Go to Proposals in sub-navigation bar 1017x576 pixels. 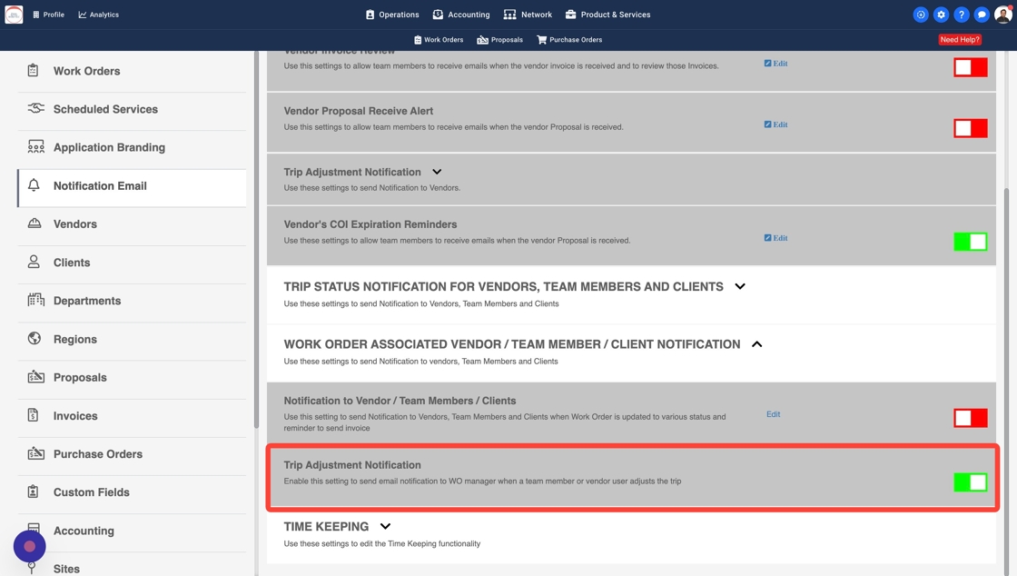[x=500, y=40]
